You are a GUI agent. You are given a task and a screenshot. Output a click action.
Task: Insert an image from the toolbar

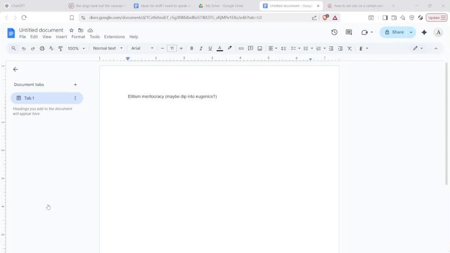(260, 48)
